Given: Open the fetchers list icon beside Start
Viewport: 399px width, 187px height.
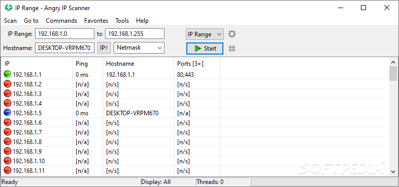Looking at the screenshot, I should tap(232, 49).
